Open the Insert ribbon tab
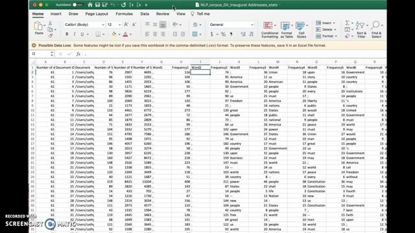The height and width of the screenshot is (233, 415). (x=56, y=14)
